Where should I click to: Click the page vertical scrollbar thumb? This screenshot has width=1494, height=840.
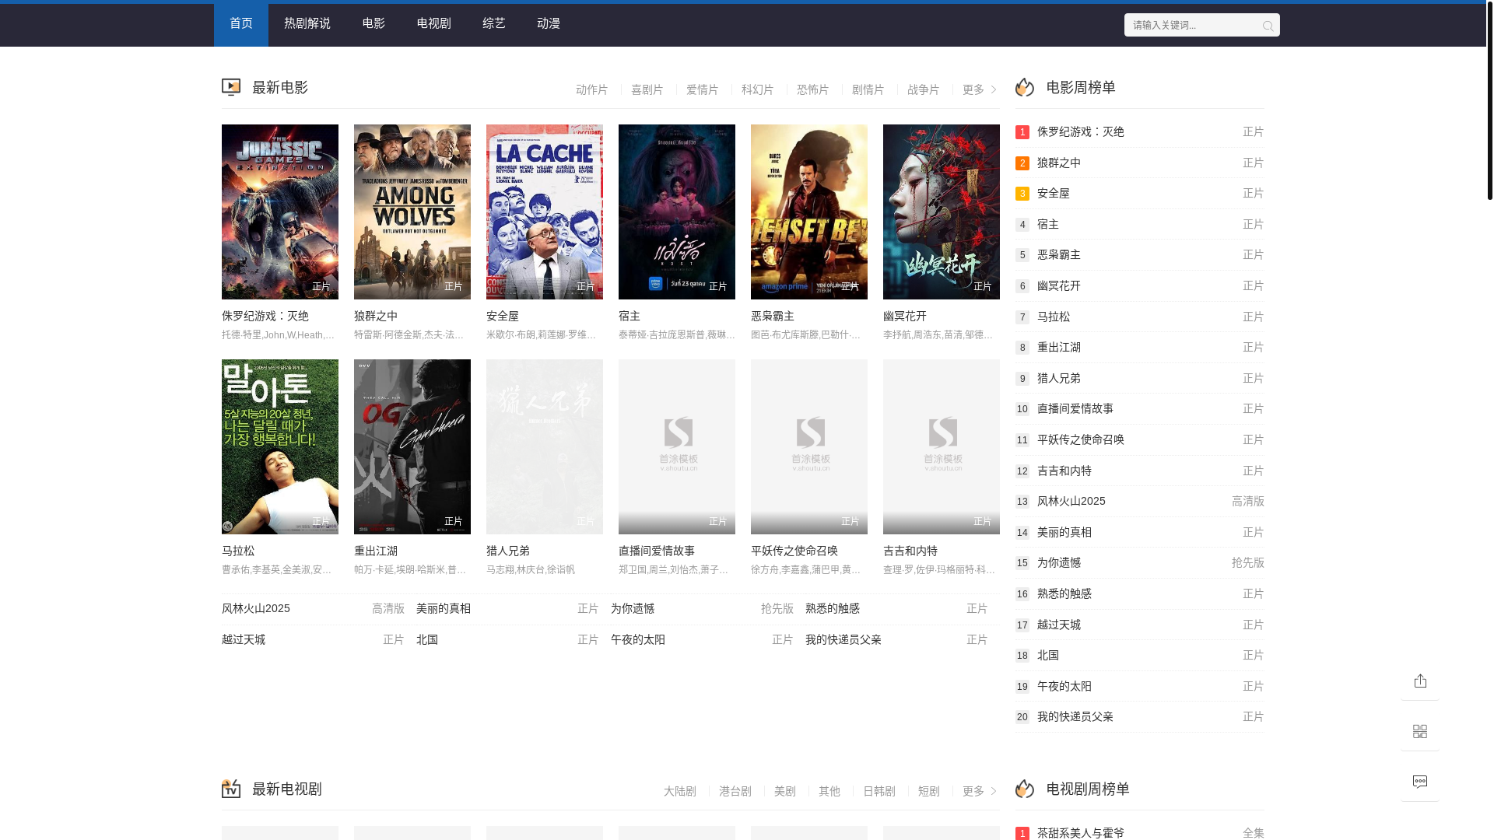1489,101
